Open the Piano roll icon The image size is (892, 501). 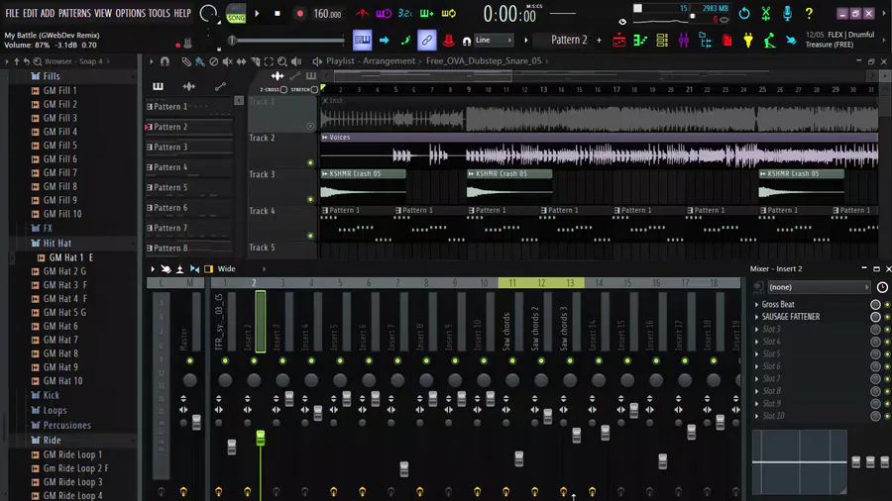640,40
